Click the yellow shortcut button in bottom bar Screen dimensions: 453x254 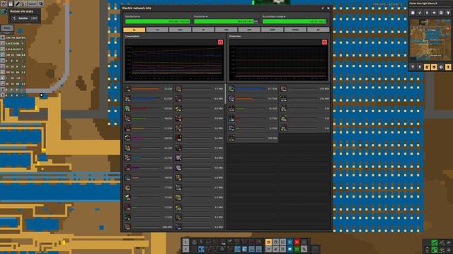pyautogui.click(x=268, y=242)
